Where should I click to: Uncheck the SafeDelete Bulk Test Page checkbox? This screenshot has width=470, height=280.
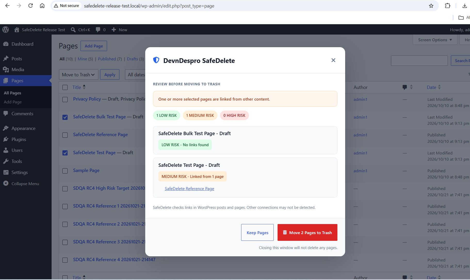point(65,117)
